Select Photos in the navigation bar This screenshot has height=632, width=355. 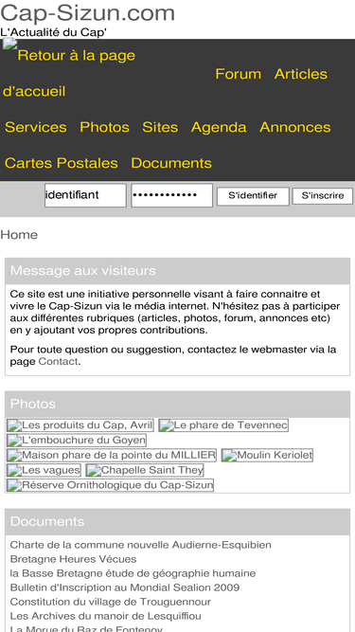click(x=104, y=127)
